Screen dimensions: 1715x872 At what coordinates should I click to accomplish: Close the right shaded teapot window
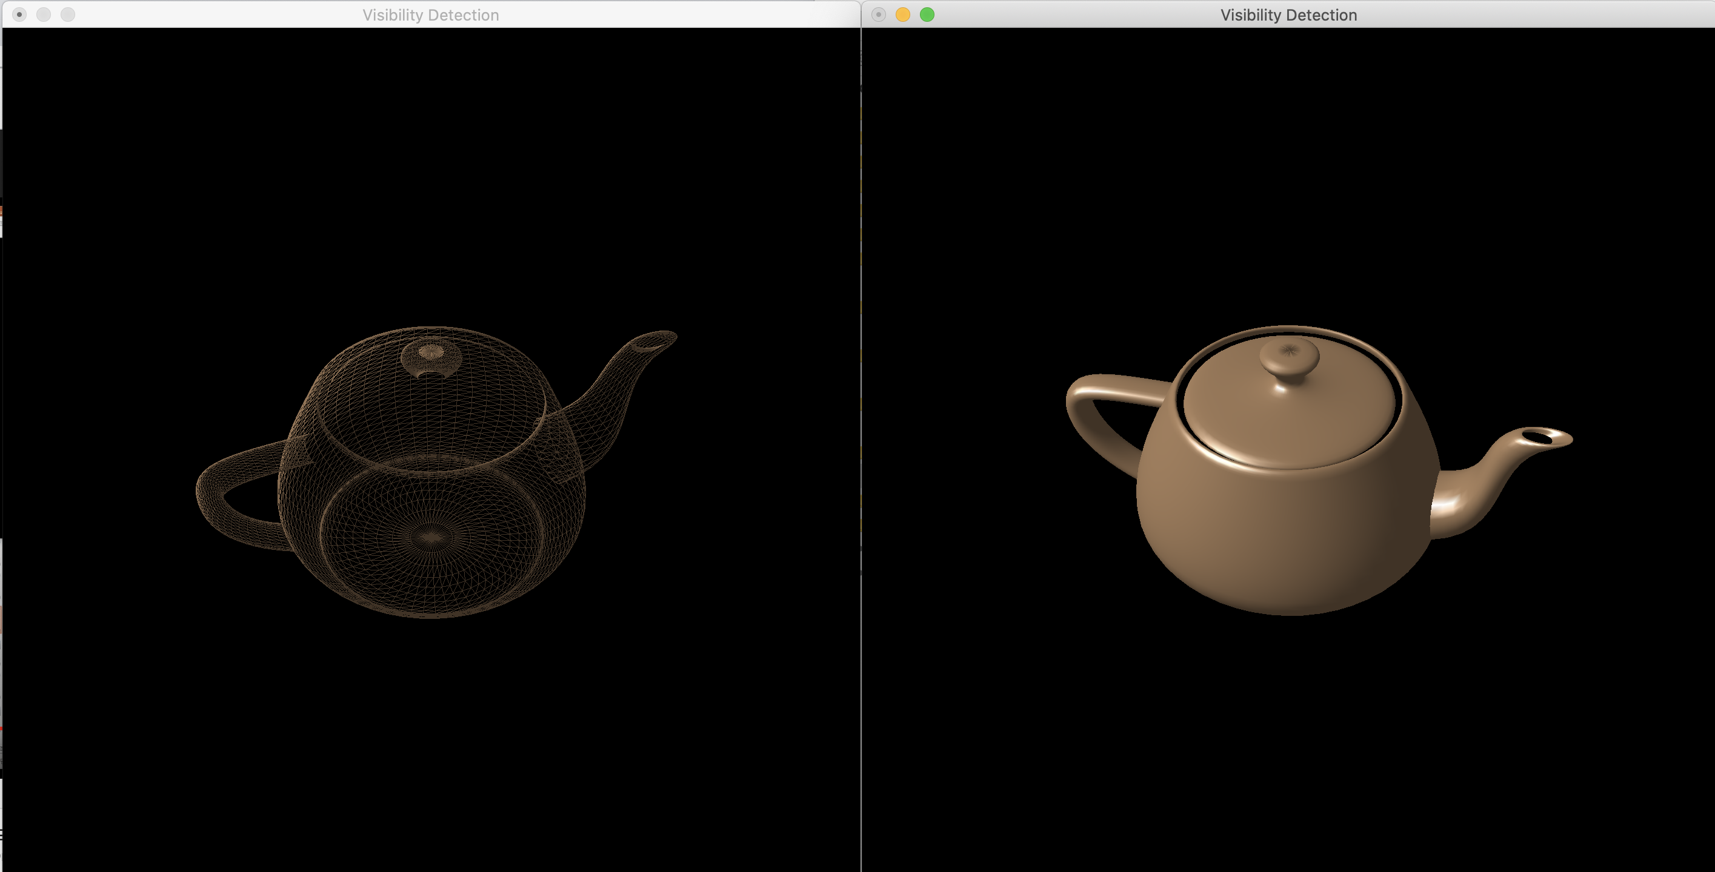click(x=878, y=15)
